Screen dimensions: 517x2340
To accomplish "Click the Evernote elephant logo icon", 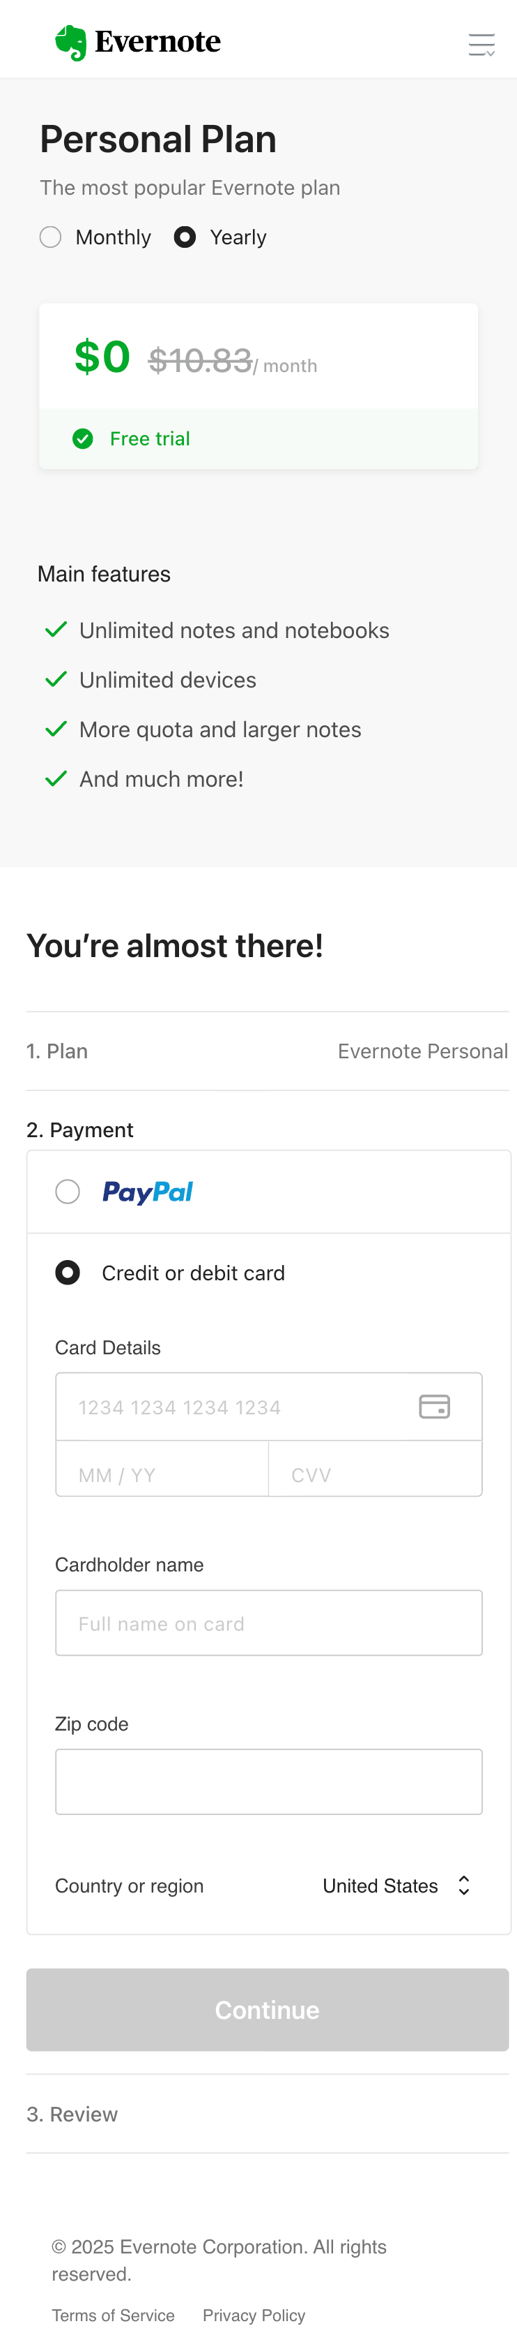I will click(71, 40).
